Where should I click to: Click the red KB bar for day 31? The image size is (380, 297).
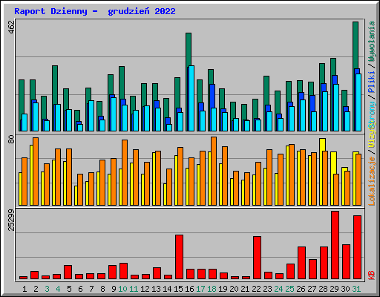tap(357, 247)
